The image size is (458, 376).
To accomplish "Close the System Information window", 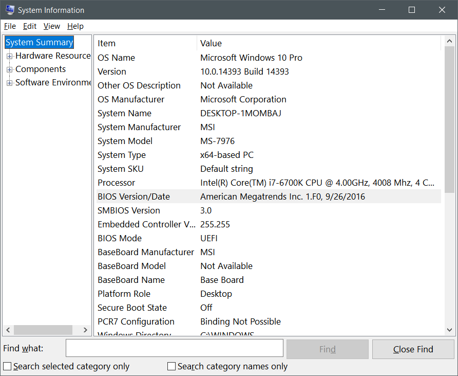I will [x=442, y=10].
